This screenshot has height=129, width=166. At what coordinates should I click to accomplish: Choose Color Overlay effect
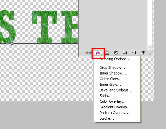(113, 101)
